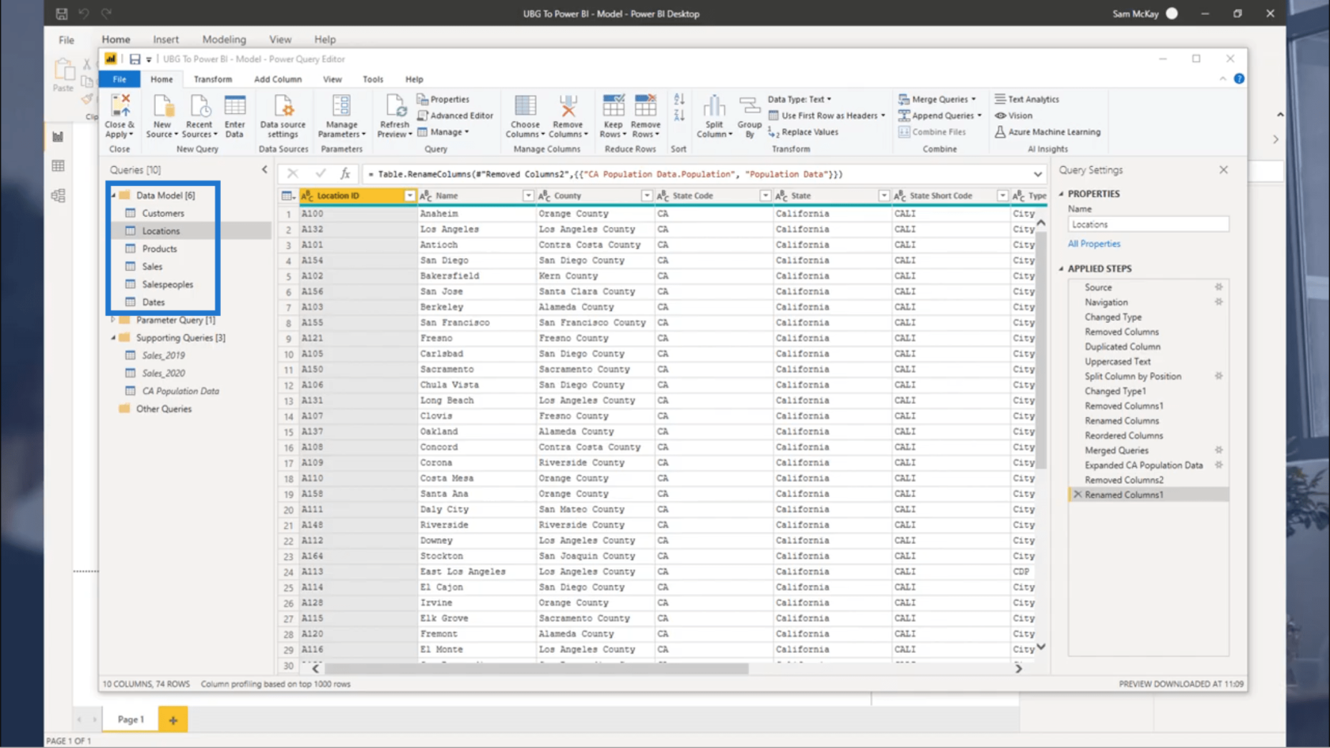
Task: Click the All Properties link
Action: (x=1094, y=244)
